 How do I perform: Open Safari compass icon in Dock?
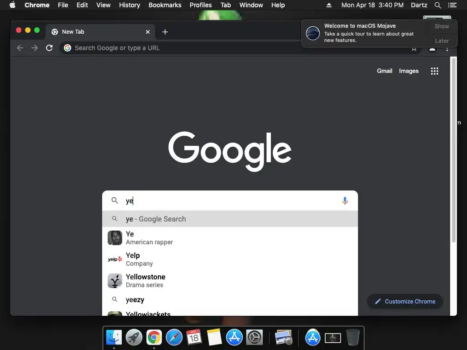pyautogui.click(x=174, y=338)
